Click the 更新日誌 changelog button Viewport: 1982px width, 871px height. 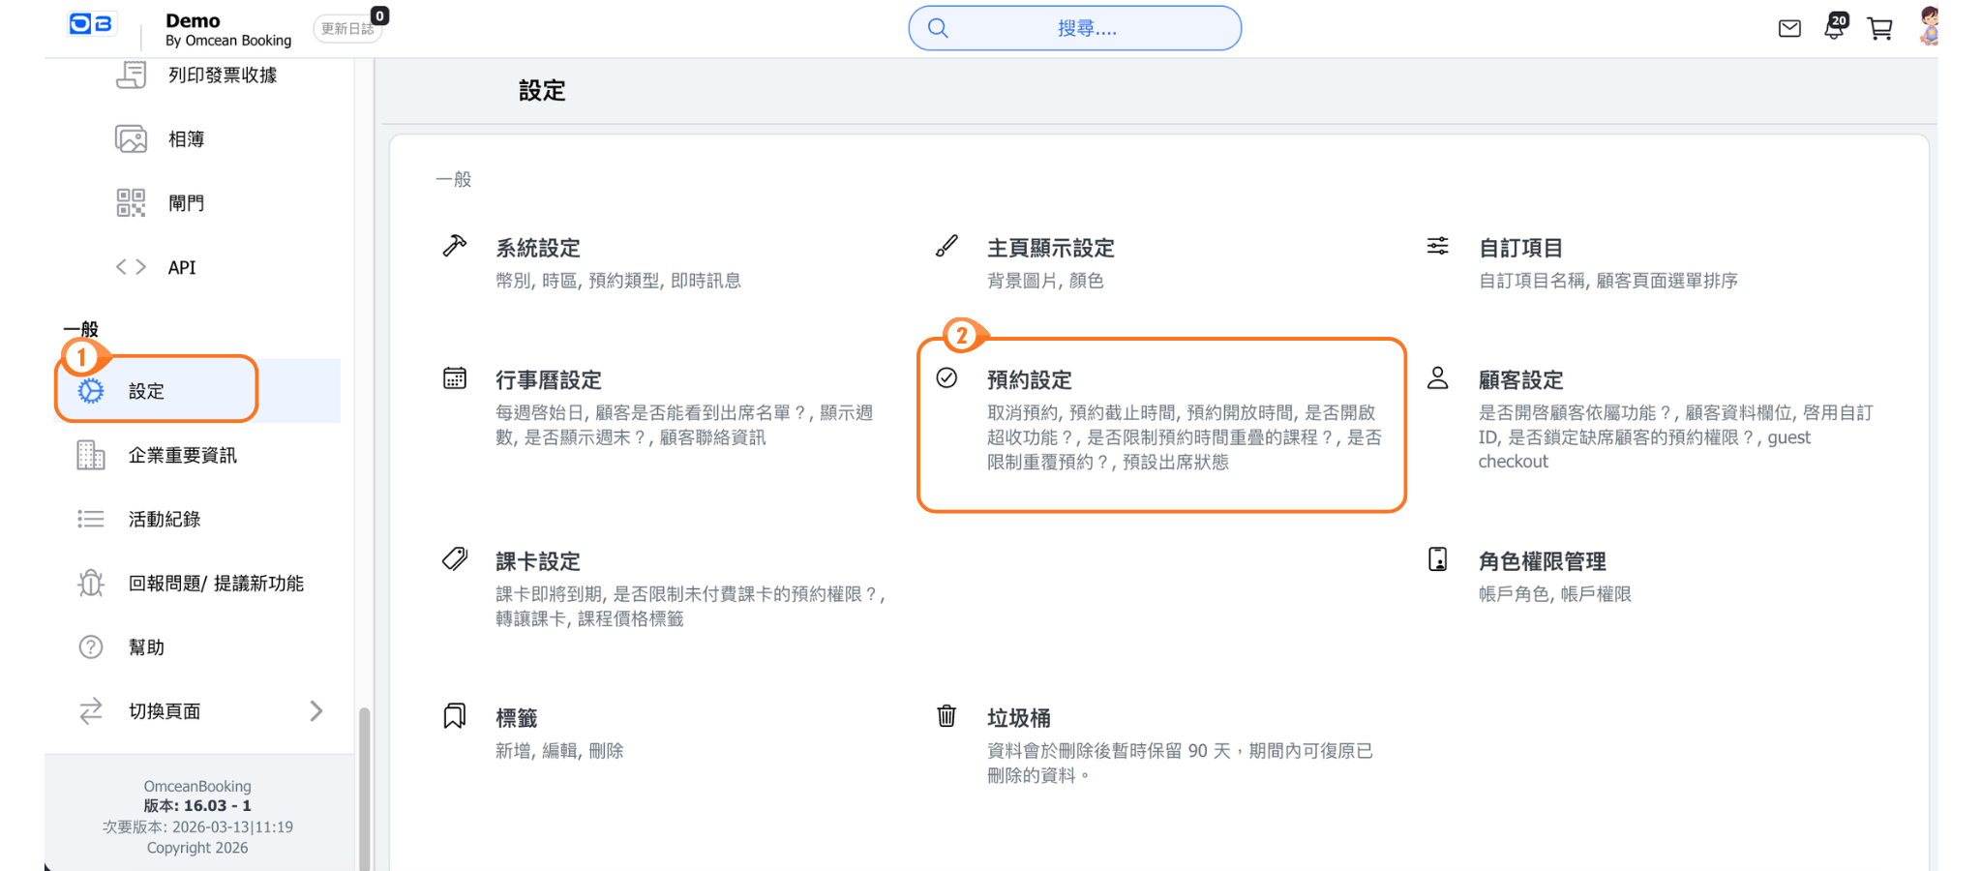(346, 29)
